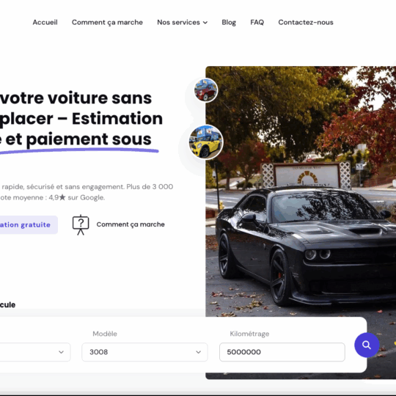Click Contactez-nous in the navbar
396x396 pixels.
(x=306, y=22)
